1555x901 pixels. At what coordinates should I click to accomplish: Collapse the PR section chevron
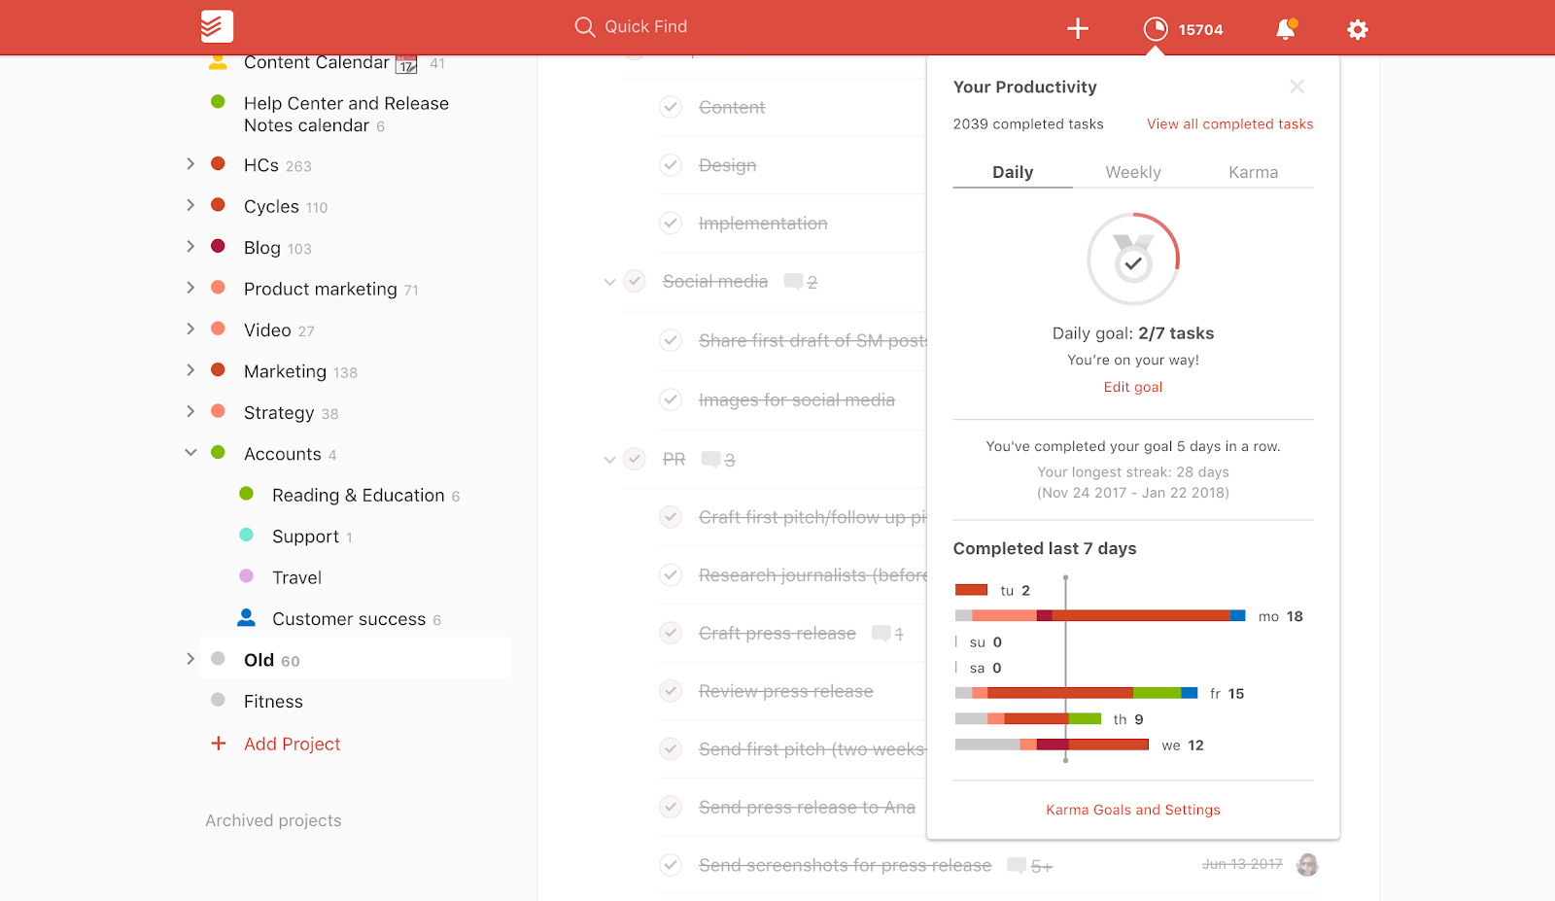[x=609, y=459]
